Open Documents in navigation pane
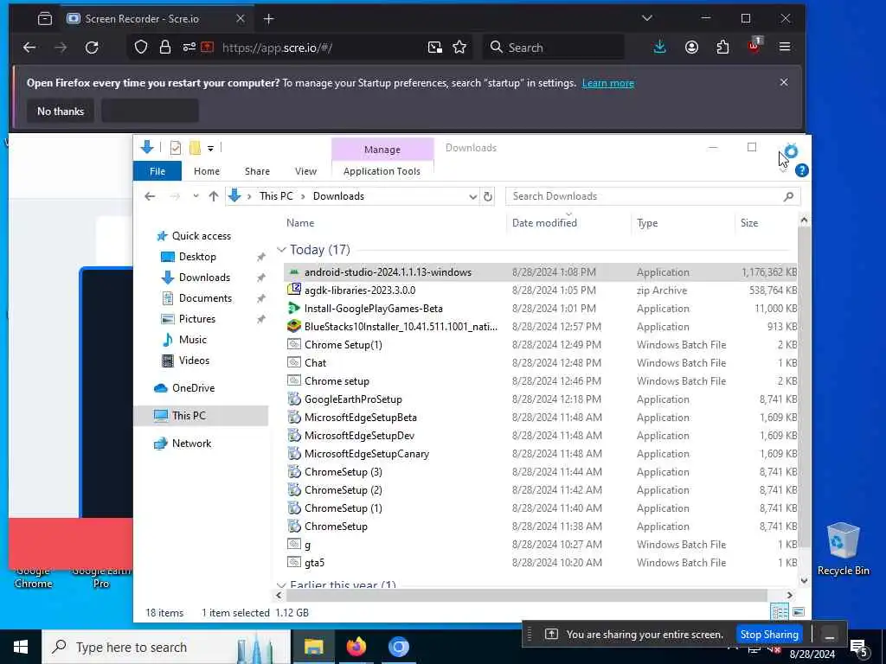The width and height of the screenshot is (886, 664). 205,298
